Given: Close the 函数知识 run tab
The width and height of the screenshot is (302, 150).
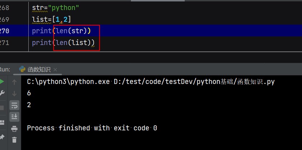Looking at the screenshot, I should pos(55,70).
